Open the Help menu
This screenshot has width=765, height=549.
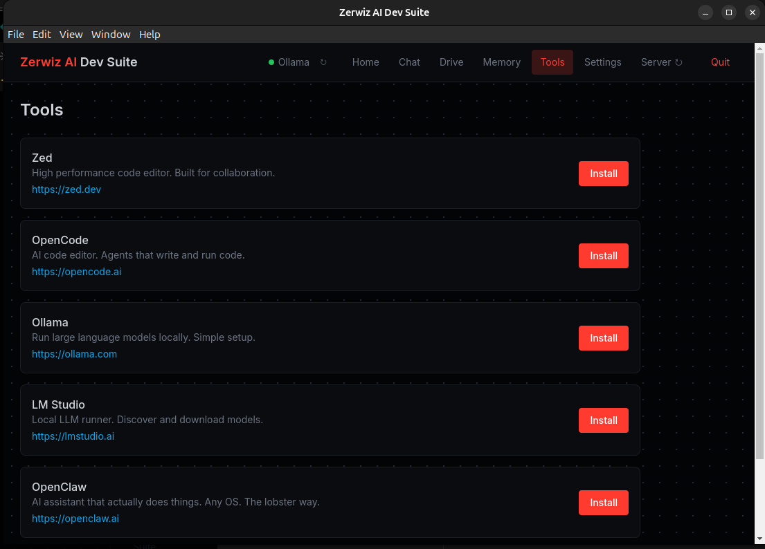pos(150,34)
